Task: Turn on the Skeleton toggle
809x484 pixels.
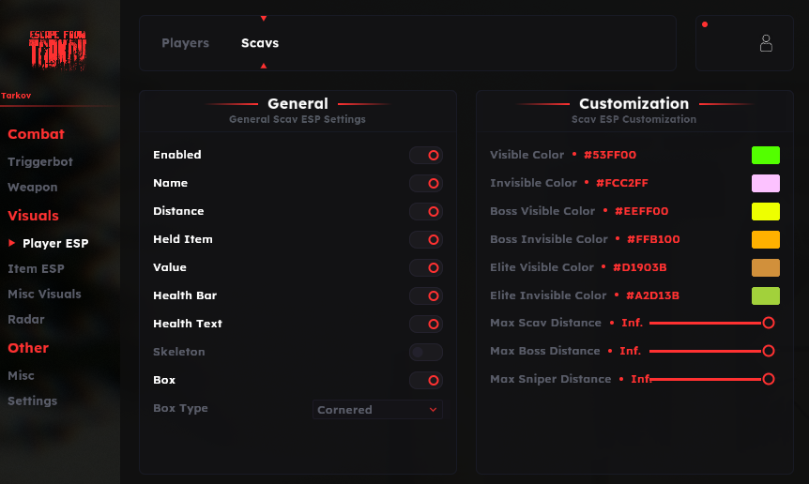Action: click(x=425, y=353)
